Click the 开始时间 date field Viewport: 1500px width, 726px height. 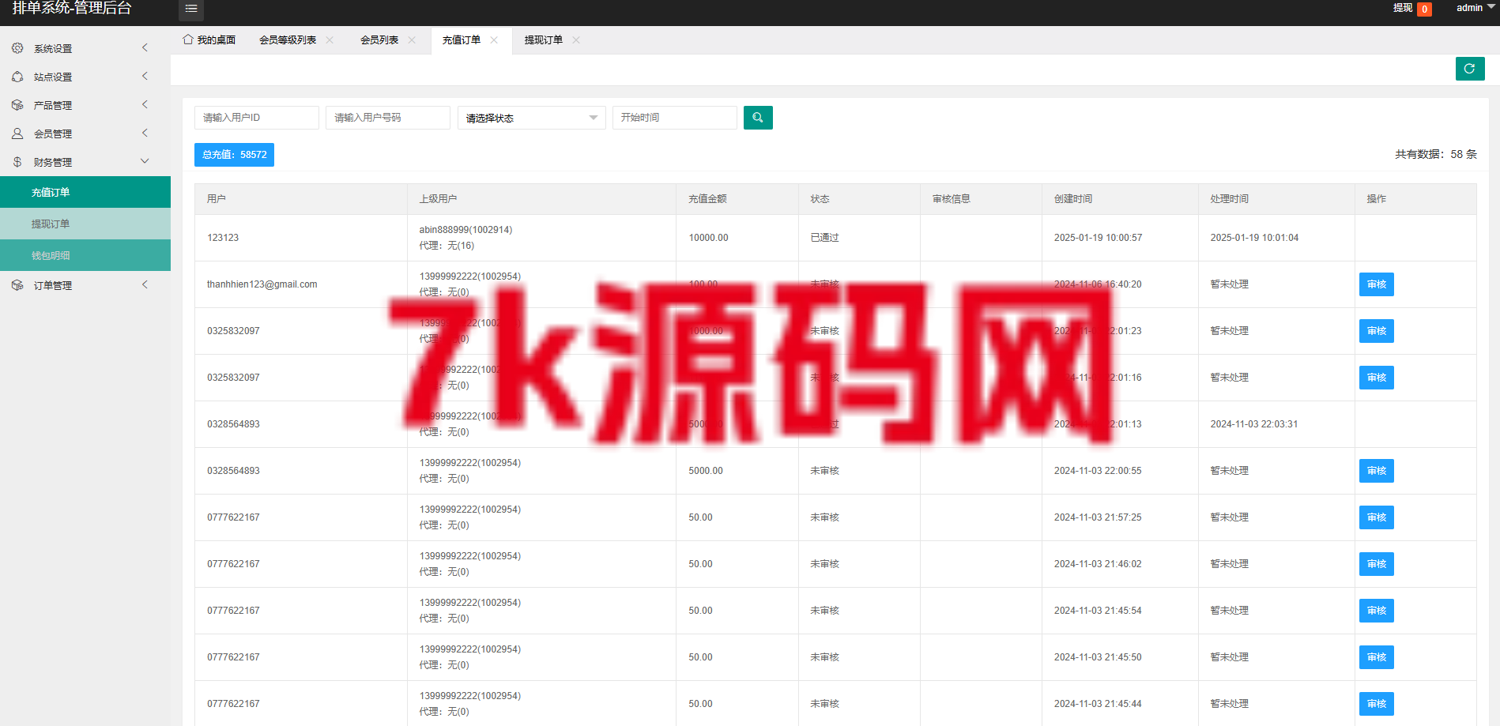675,118
